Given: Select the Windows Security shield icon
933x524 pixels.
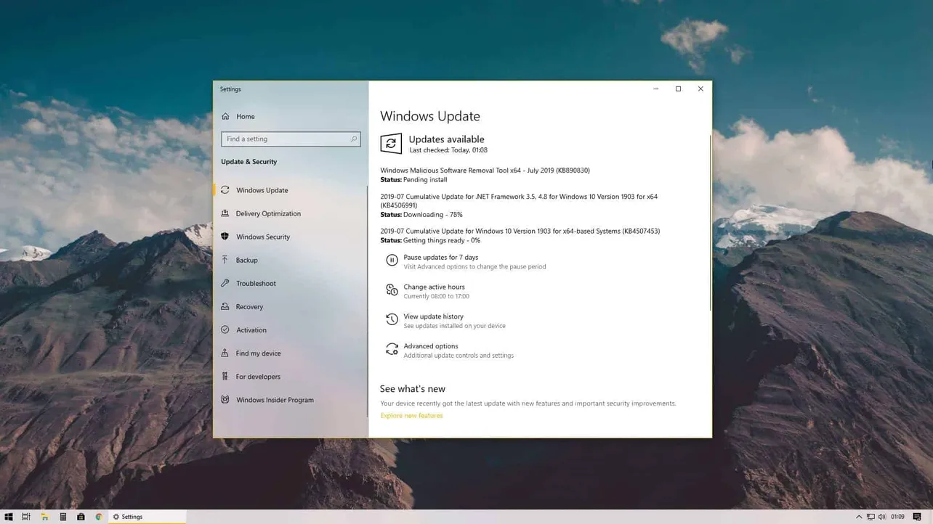Looking at the screenshot, I should [x=225, y=237].
